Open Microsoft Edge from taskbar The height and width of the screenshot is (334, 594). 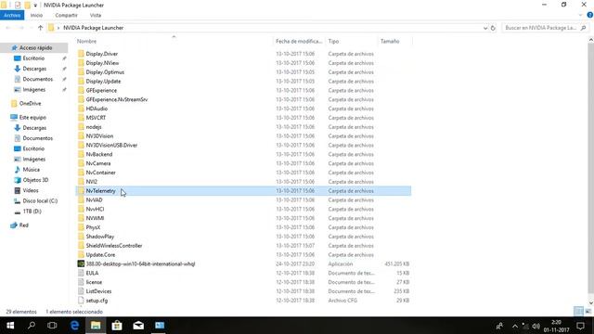click(x=74, y=326)
